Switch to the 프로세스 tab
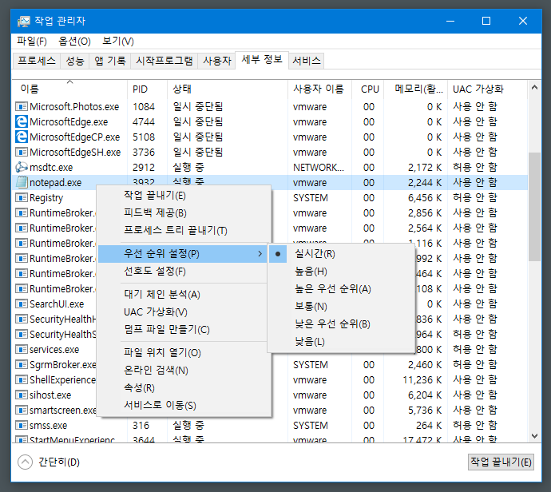 coord(37,61)
